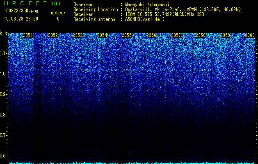Click the 0.9 frequency axis label
Screen dimensions: 258x164
[x=3, y=94]
